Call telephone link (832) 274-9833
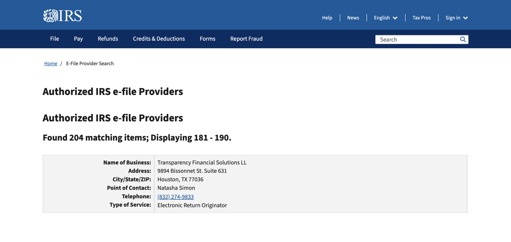The width and height of the screenshot is (511, 242). 175,197
